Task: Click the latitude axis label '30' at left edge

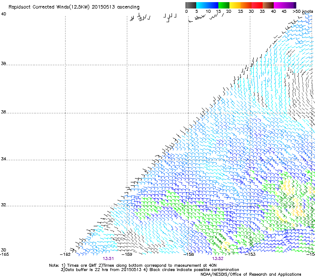Action: 3,250
